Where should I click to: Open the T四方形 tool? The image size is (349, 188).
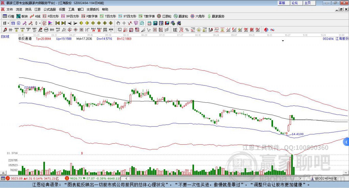click(108, 16)
